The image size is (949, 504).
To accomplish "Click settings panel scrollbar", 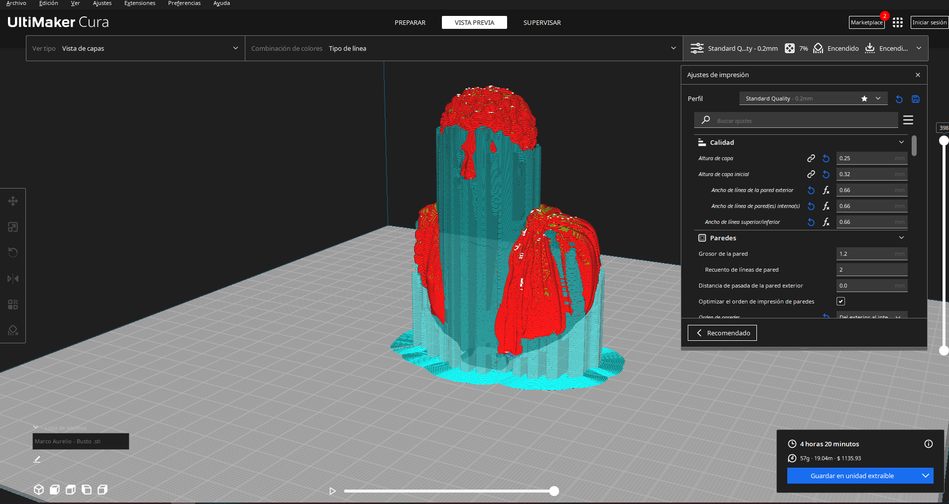I will (x=914, y=146).
